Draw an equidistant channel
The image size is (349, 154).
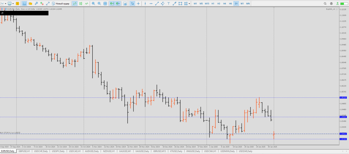163,4
